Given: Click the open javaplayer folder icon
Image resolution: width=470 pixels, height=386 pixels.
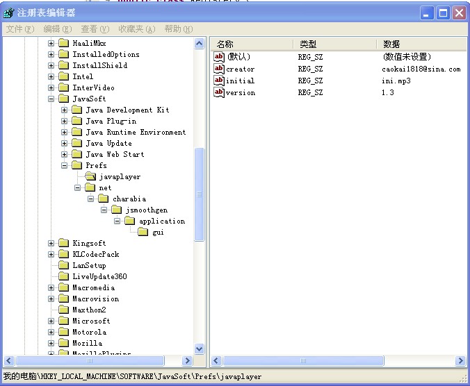Looking at the screenshot, I should tap(90, 176).
